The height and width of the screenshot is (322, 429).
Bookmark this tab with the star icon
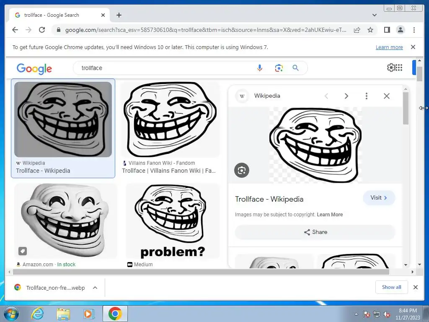(370, 30)
